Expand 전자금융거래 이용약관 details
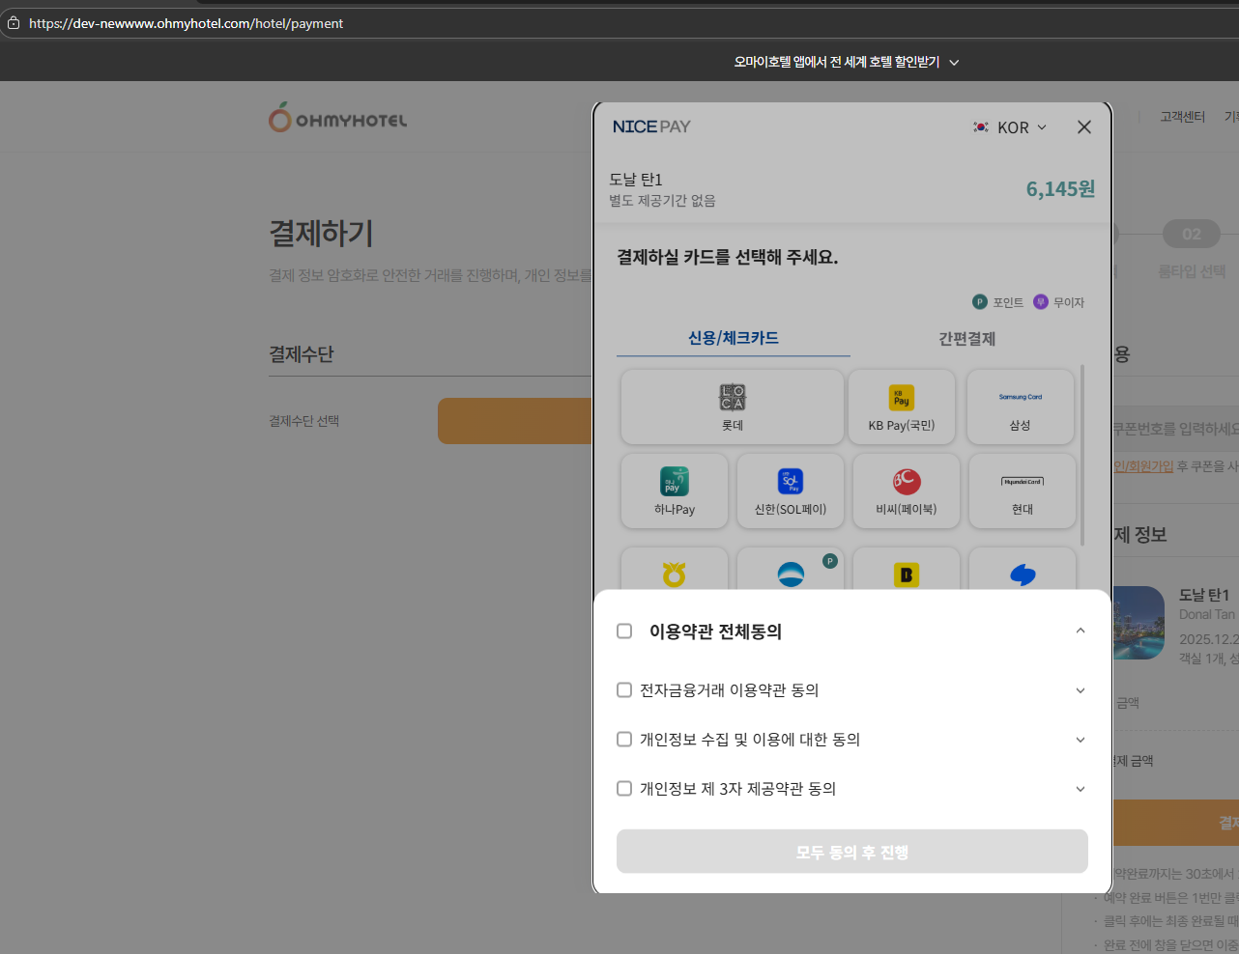This screenshot has width=1239, height=954. [x=1081, y=690]
